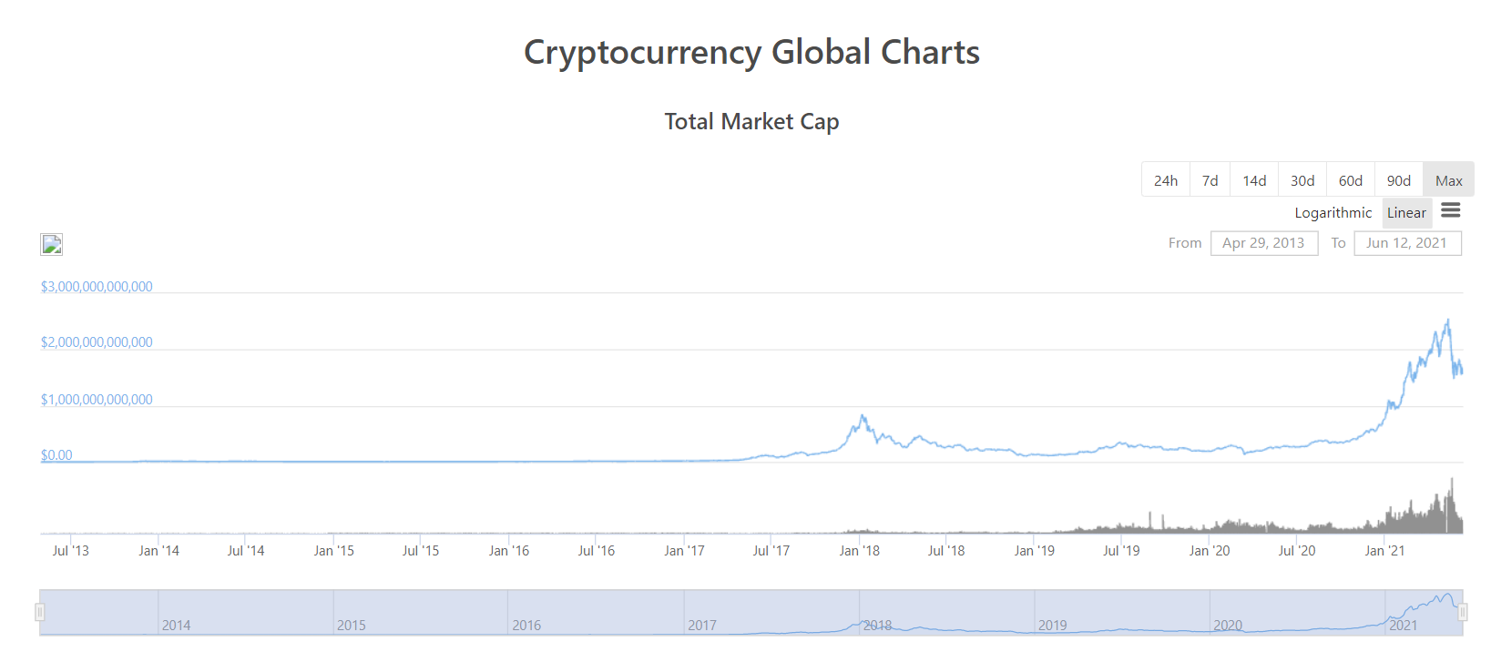Show 24h market cap data
The image size is (1491, 652).
pos(1165,179)
